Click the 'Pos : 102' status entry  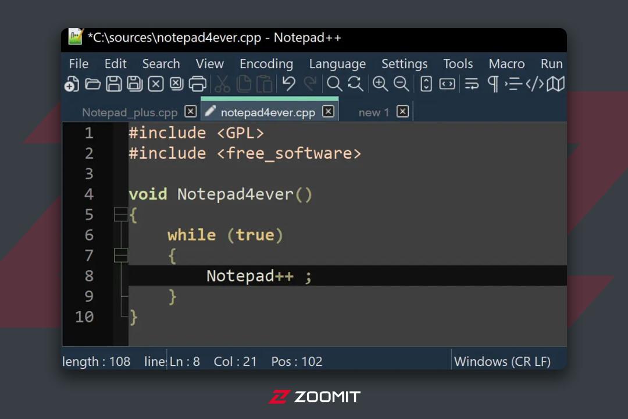[297, 361]
